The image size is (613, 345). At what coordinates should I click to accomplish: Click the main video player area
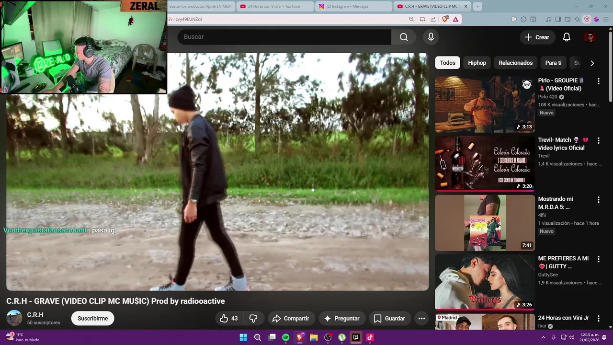217,172
